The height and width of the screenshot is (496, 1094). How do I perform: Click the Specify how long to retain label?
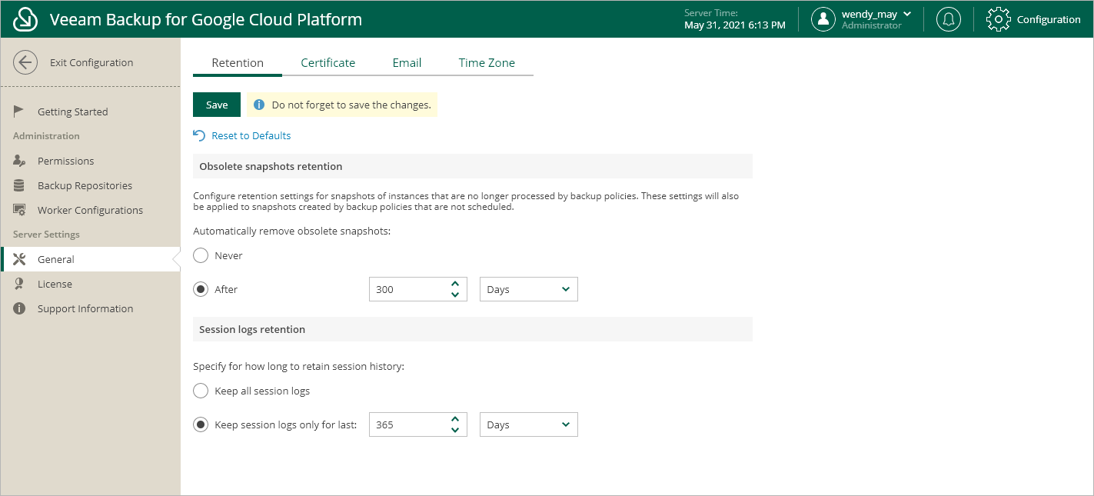click(x=298, y=366)
